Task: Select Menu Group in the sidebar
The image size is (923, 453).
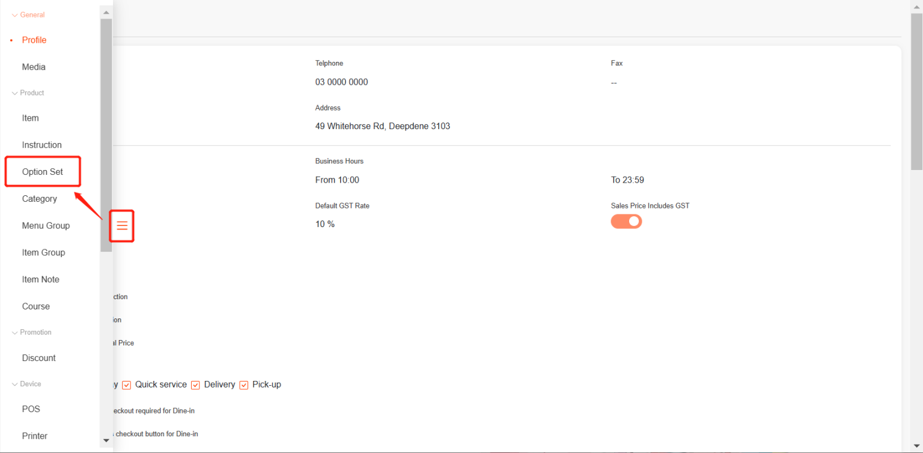Action: (46, 226)
